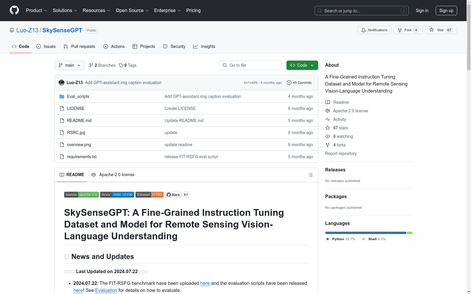Open commit hash bc1c429
Screen dimensions: 471x294
pos(251,83)
